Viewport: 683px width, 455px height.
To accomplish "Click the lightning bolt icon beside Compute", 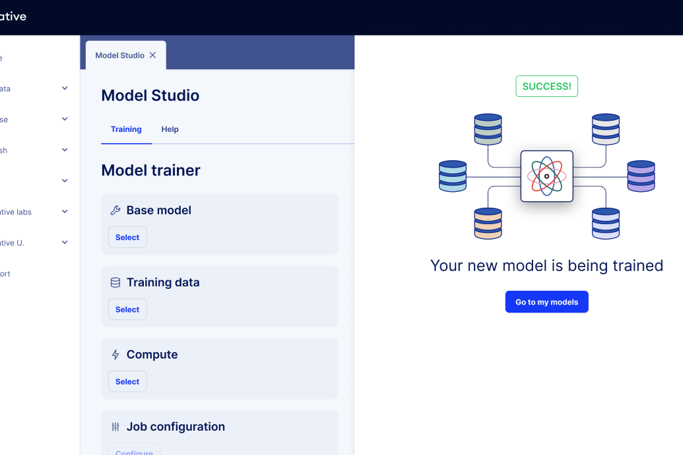I will [x=115, y=355].
